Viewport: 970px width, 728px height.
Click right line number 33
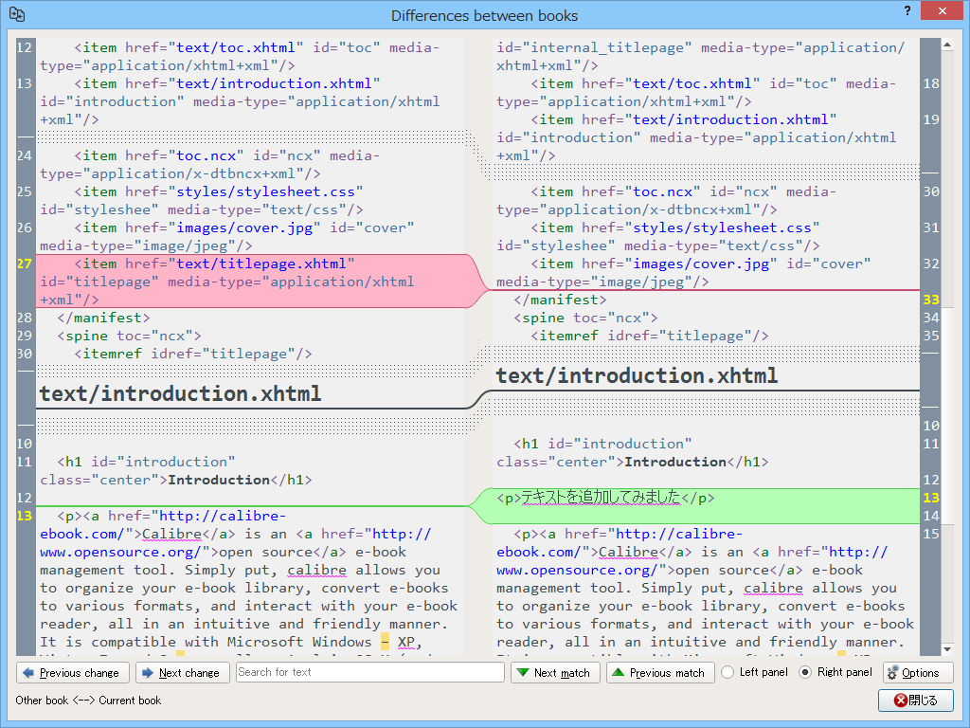(931, 300)
